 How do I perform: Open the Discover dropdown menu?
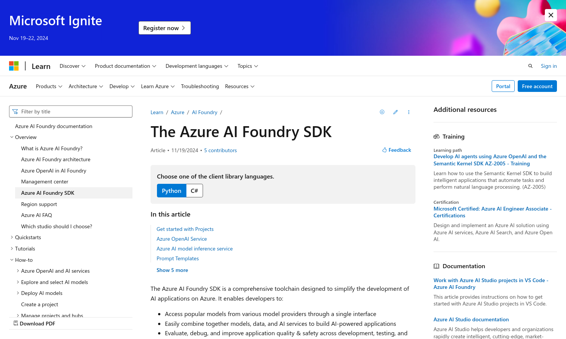72,66
